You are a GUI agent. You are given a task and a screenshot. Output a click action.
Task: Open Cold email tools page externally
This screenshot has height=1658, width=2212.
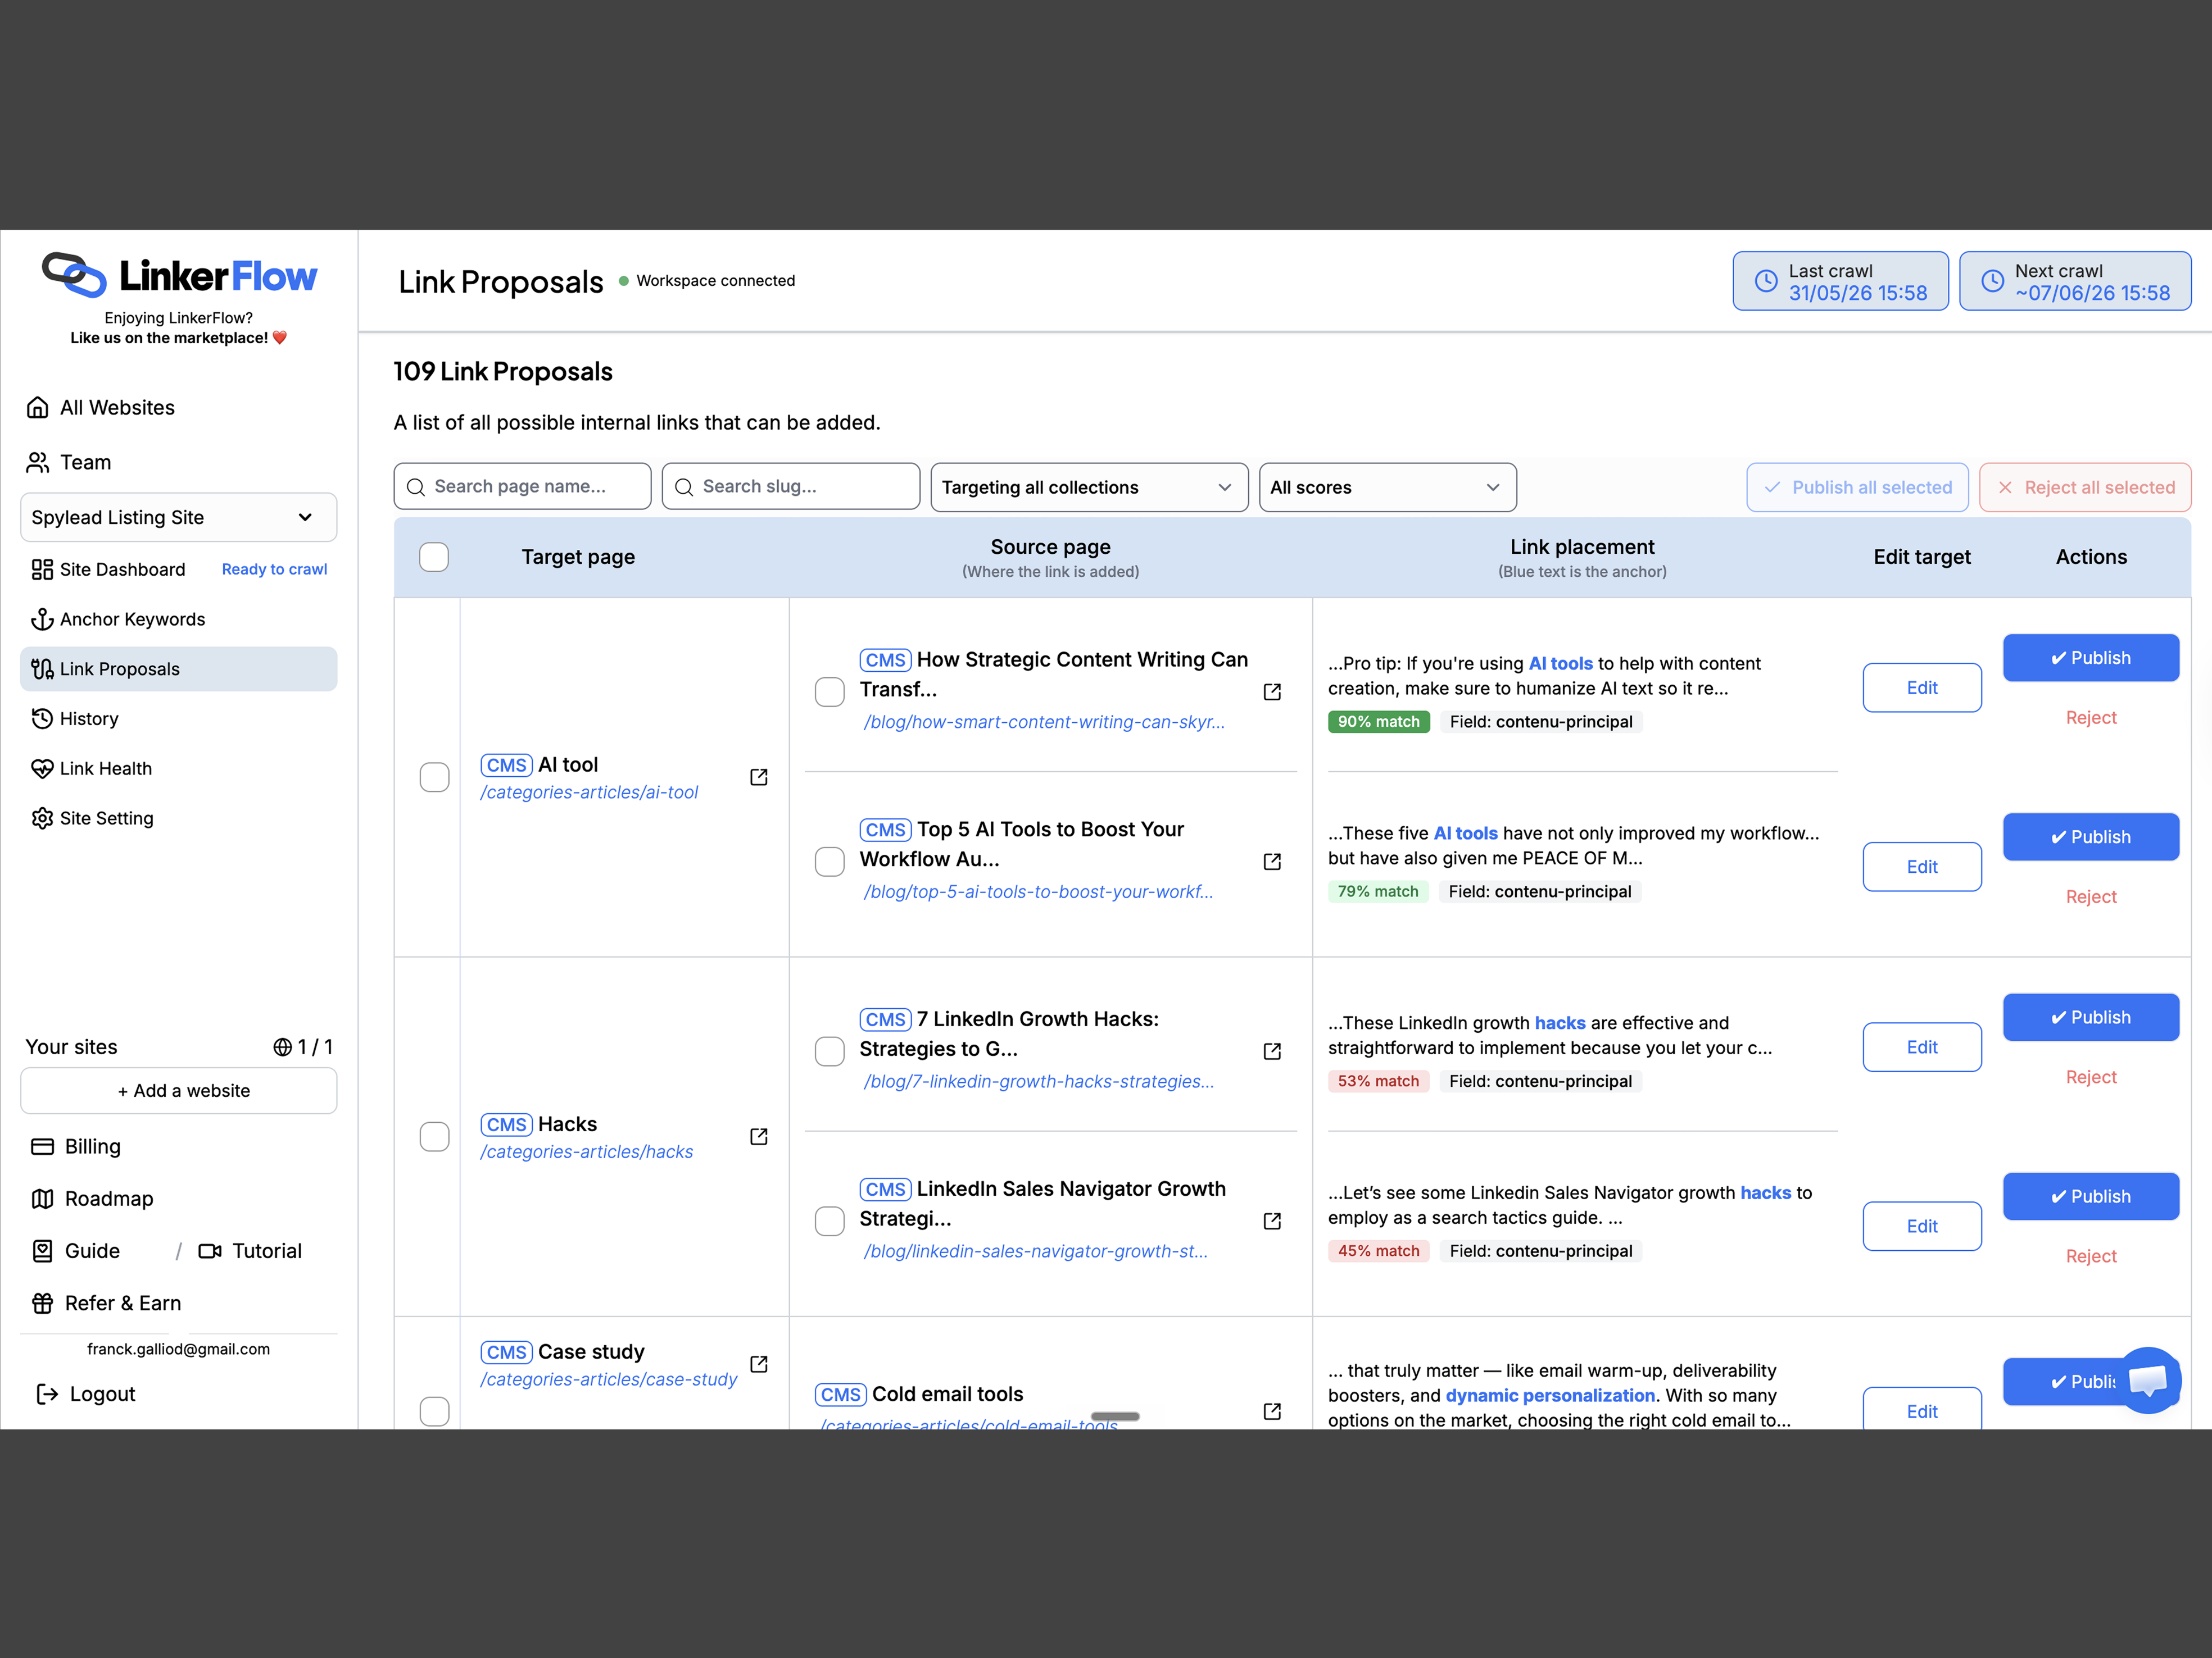pyautogui.click(x=1272, y=1411)
